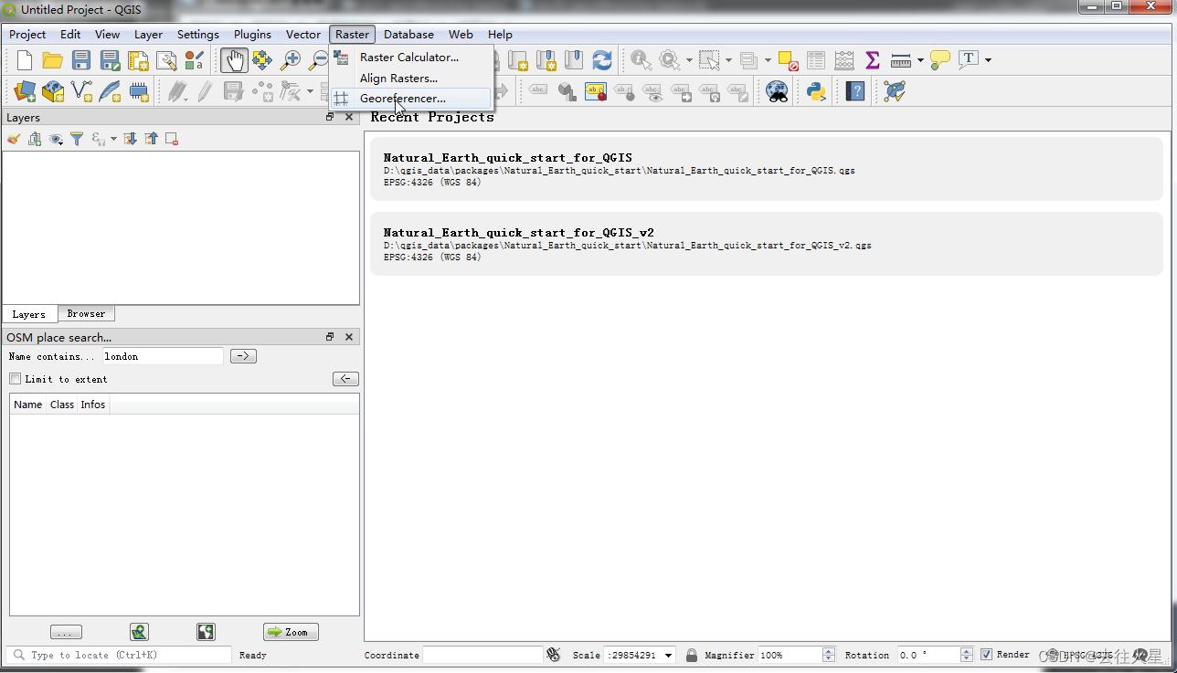
Task: Open the Field Calculator abacus icon
Action: (844, 60)
